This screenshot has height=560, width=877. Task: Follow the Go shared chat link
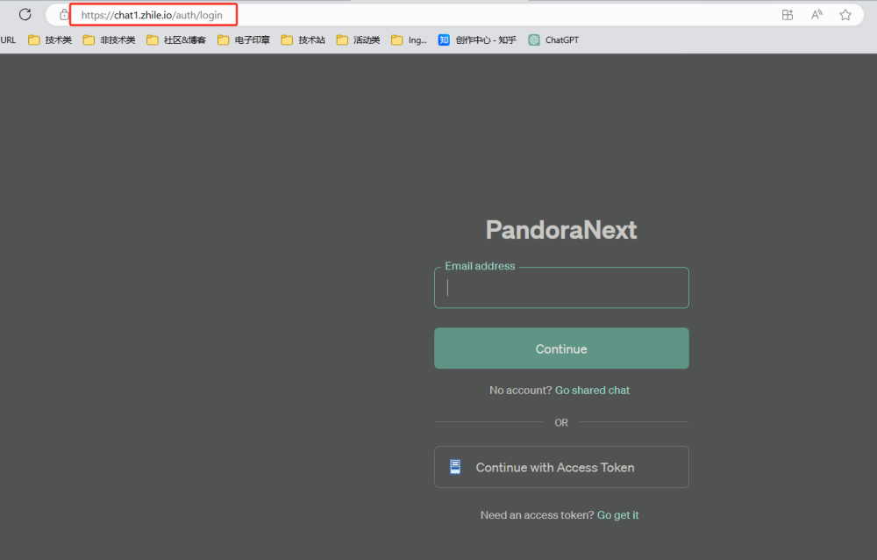click(592, 391)
